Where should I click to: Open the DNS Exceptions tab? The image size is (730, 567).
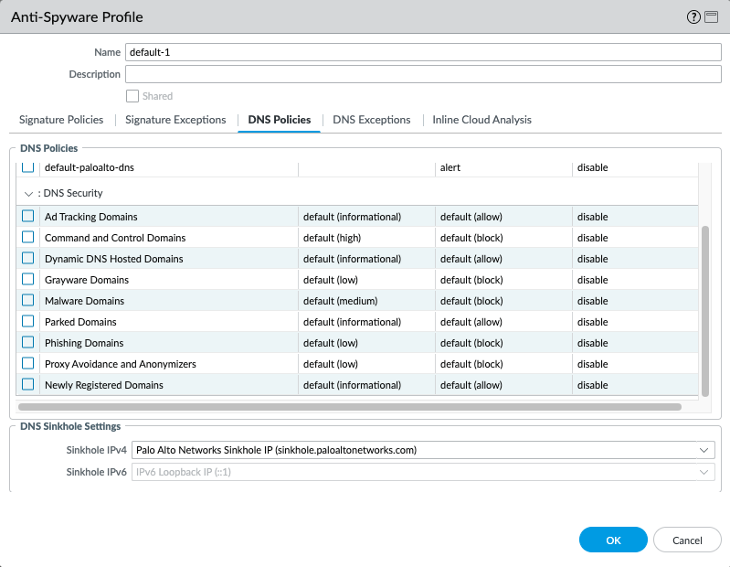point(371,120)
